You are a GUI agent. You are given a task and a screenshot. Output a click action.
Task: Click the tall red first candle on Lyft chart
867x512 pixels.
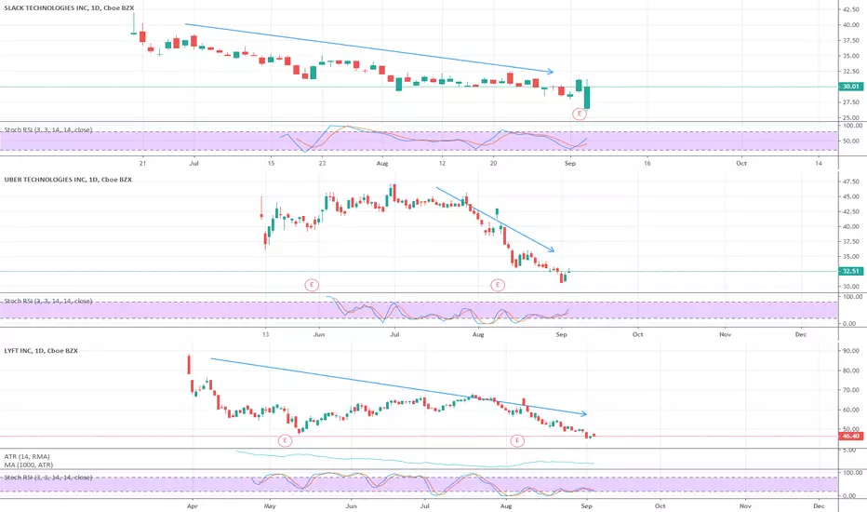coord(189,365)
